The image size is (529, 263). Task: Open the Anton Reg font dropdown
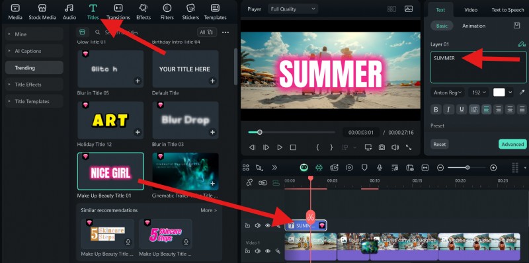pyautogui.click(x=448, y=93)
